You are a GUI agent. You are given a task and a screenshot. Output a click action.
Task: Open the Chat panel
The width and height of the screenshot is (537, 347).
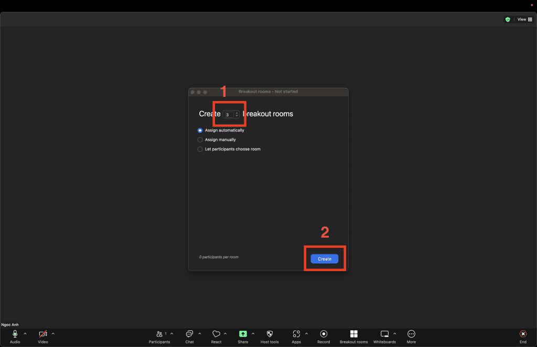tap(189, 337)
